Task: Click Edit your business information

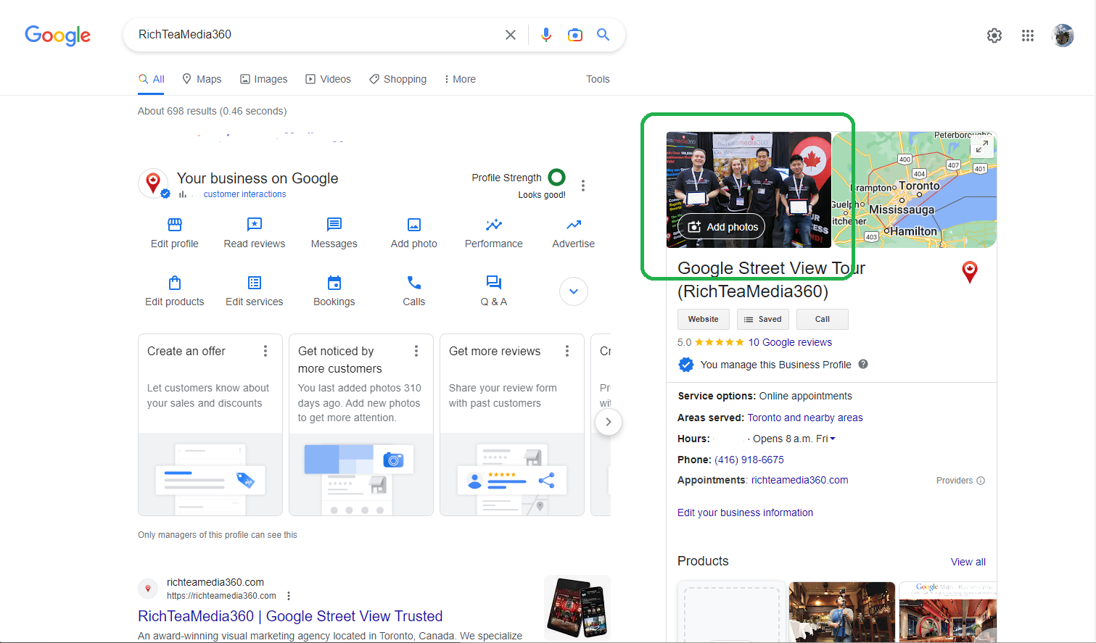Action: click(x=745, y=513)
